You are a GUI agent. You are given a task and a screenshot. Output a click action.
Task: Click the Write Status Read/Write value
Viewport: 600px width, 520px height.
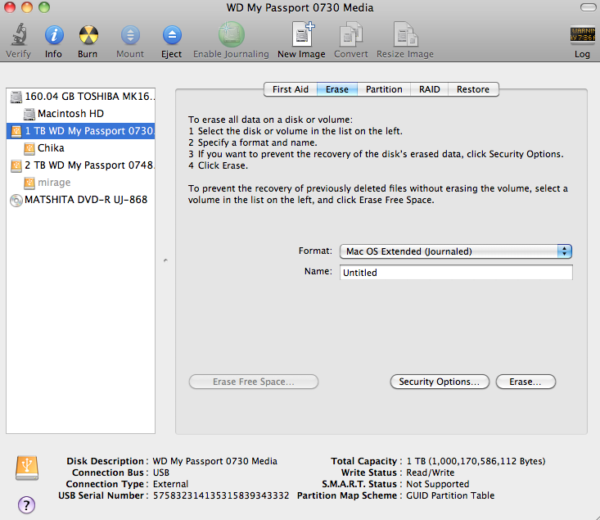(431, 473)
